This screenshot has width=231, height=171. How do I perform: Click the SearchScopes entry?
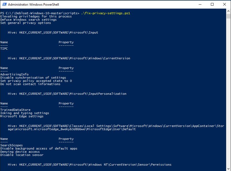tap(12, 145)
